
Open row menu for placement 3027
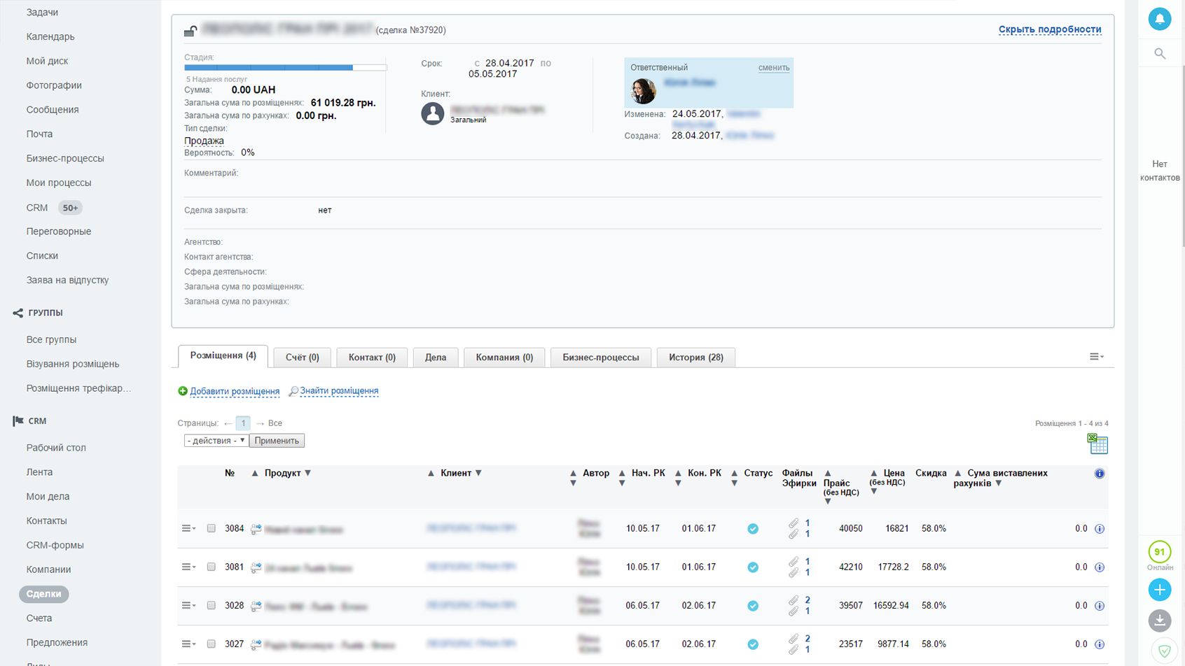pos(188,644)
